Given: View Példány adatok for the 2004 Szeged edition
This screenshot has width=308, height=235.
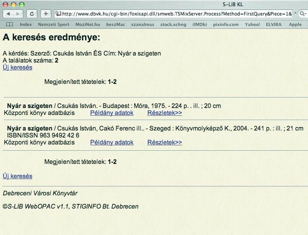Looking at the screenshot, I should click(112, 143).
